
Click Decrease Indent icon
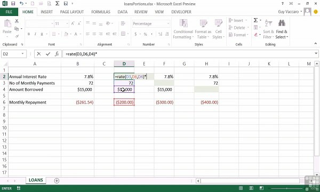click(x=108, y=34)
